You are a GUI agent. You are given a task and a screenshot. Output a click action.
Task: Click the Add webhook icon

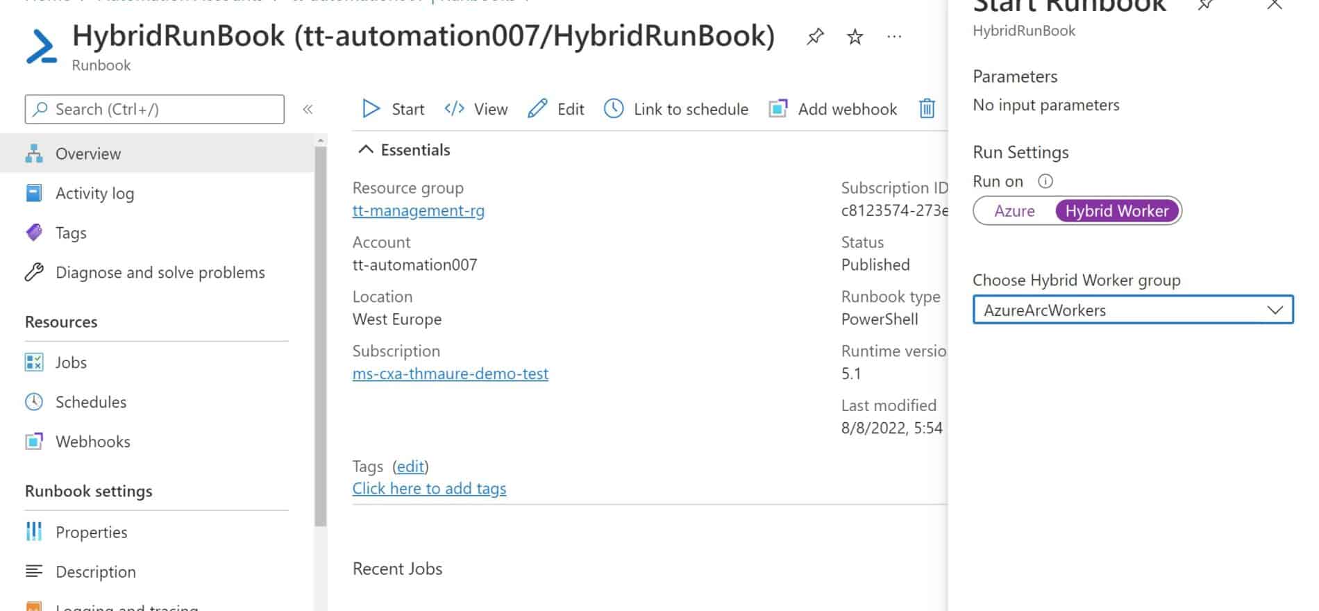coord(778,109)
